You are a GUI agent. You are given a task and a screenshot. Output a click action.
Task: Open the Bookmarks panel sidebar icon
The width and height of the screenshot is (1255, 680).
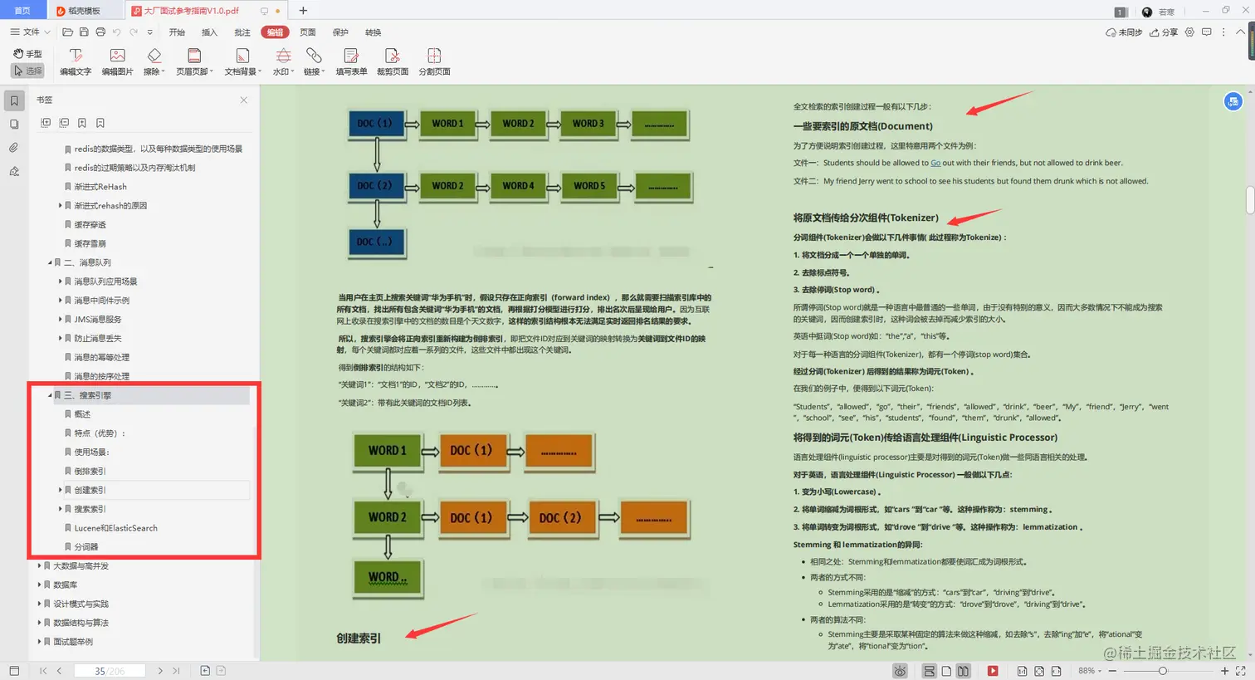14,100
